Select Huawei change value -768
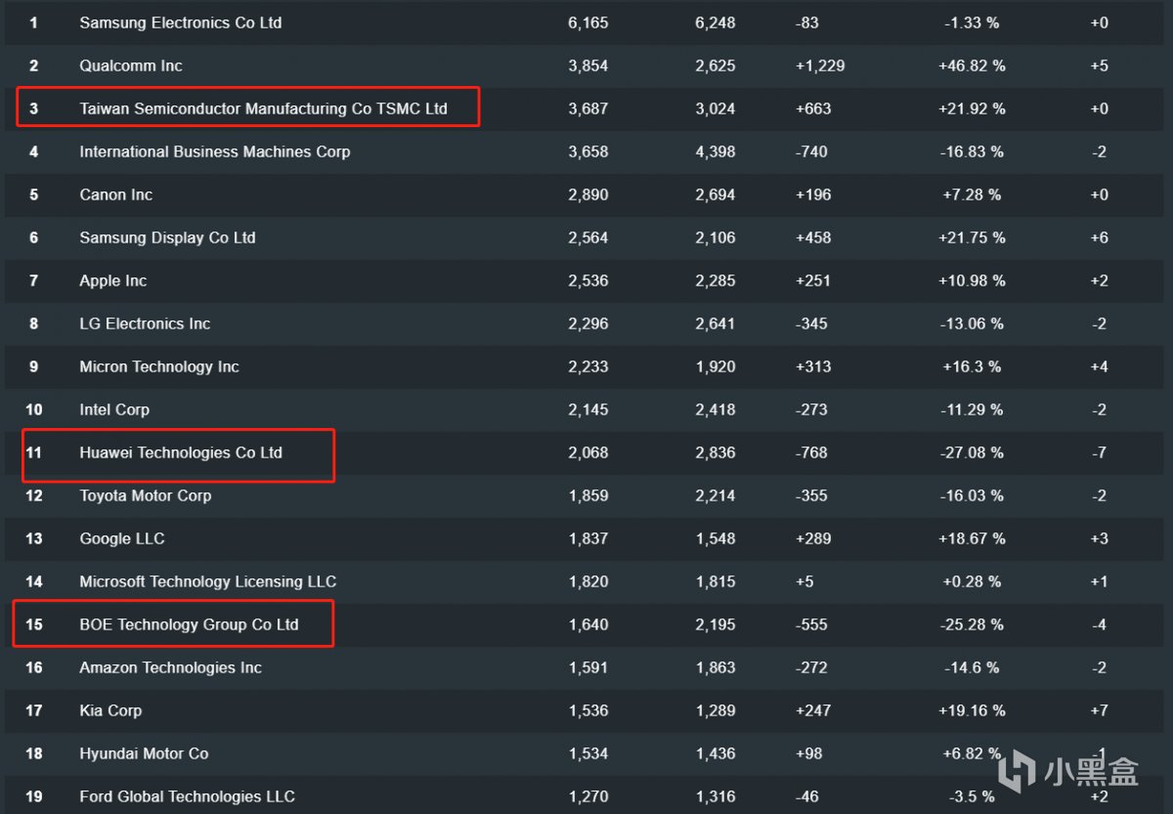 click(x=811, y=452)
